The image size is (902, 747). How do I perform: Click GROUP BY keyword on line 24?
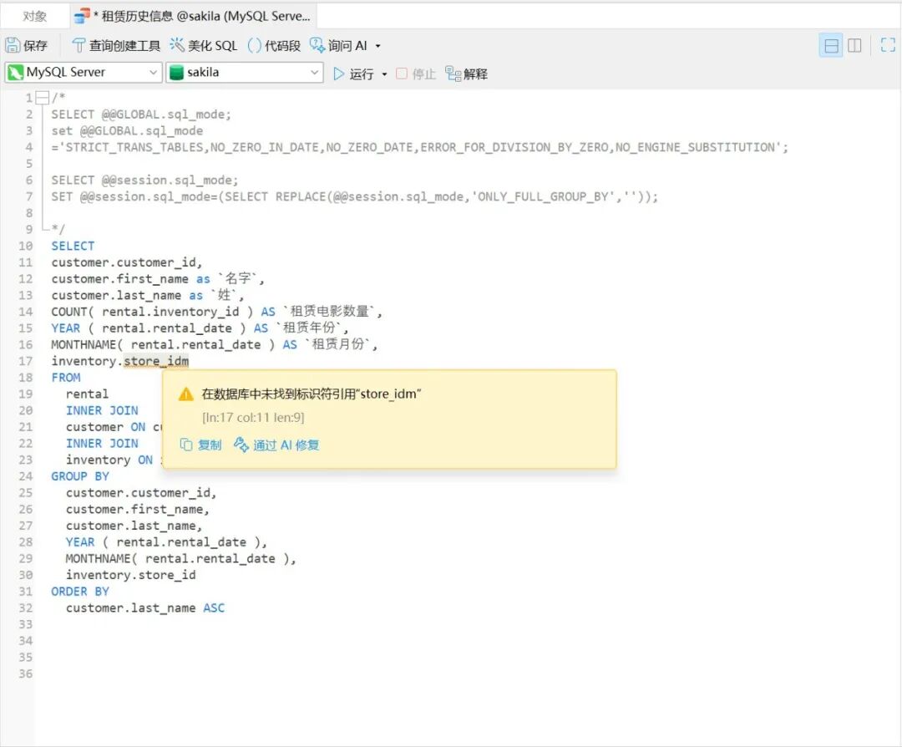[80, 476]
